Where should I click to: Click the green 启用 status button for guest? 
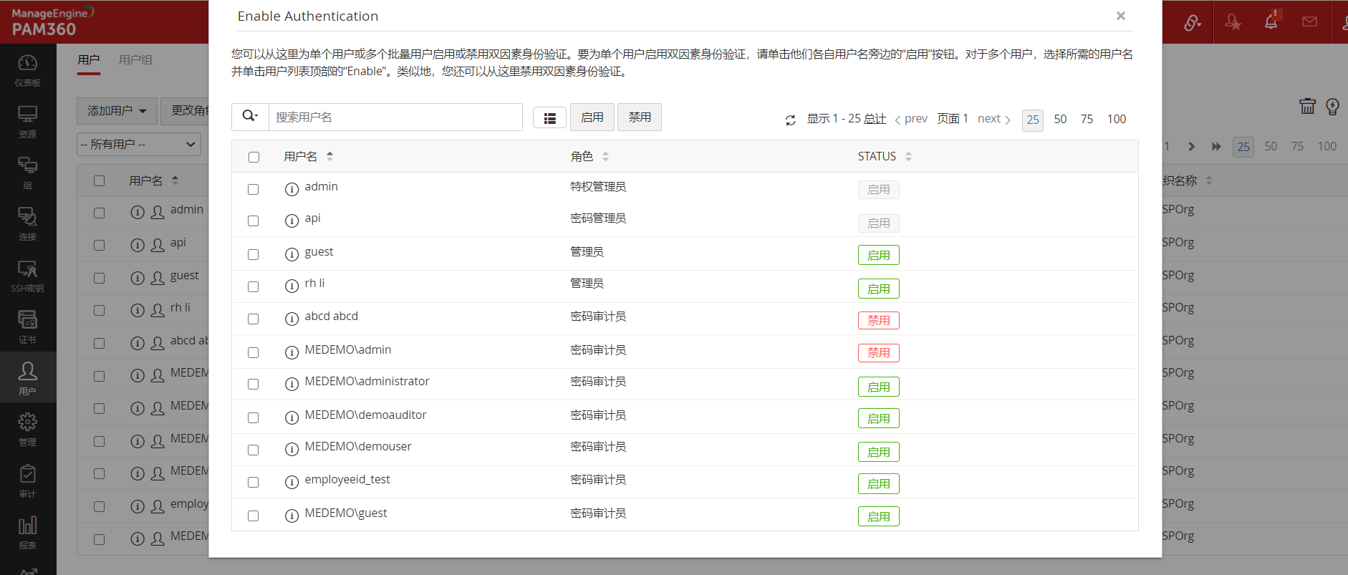pyautogui.click(x=879, y=255)
